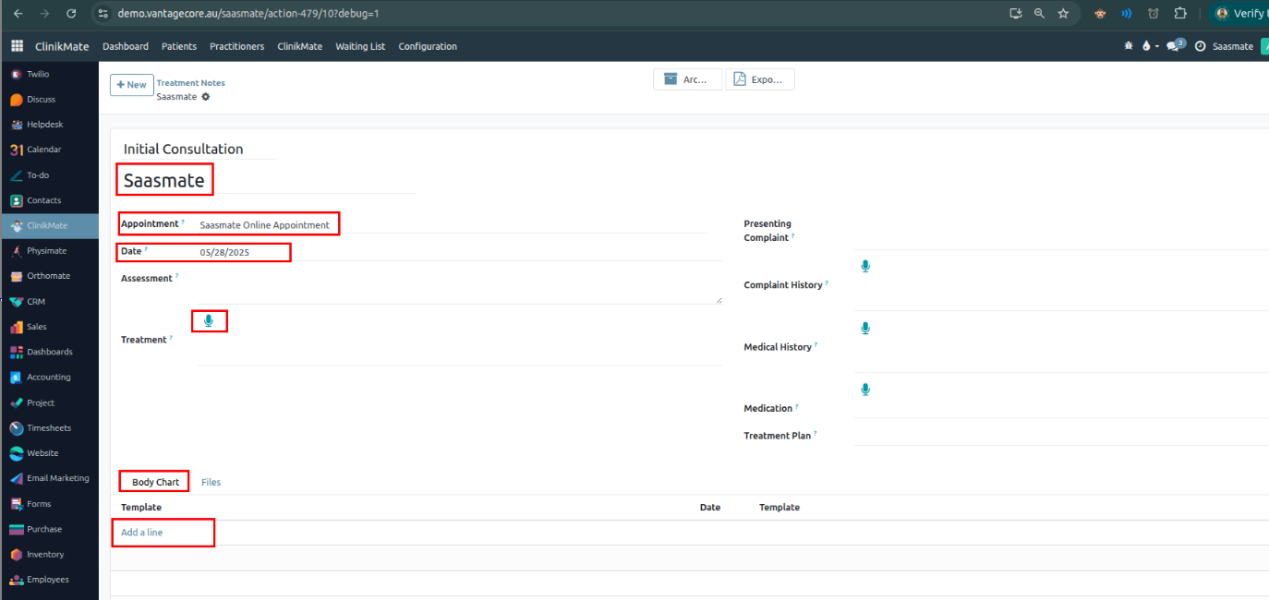The image size is (1269, 600).
Task: Click the New button
Action: pos(131,85)
